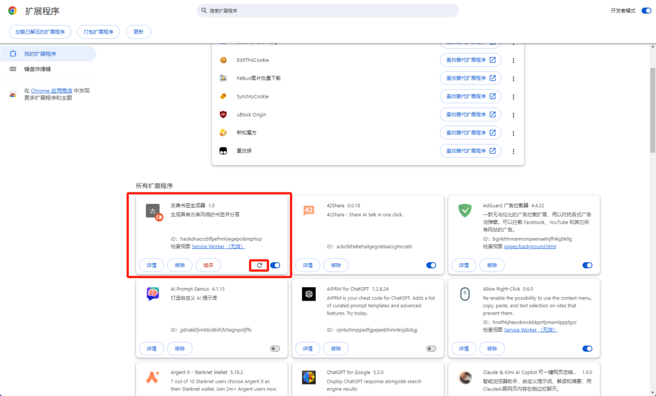Select 我的扩展程序 in the sidebar

(48, 54)
